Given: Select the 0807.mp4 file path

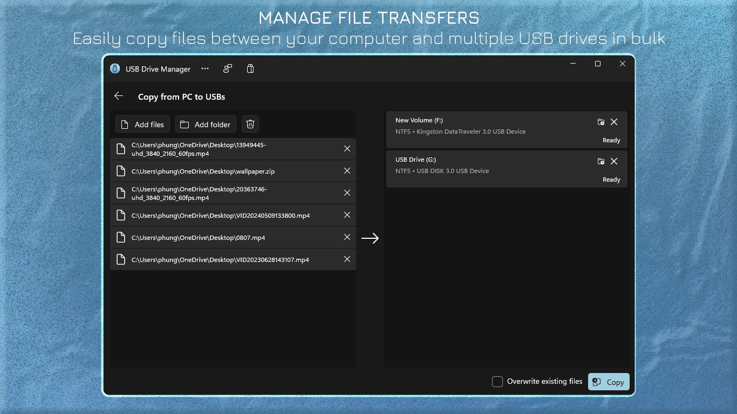Looking at the screenshot, I should click(x=199, y=238).
